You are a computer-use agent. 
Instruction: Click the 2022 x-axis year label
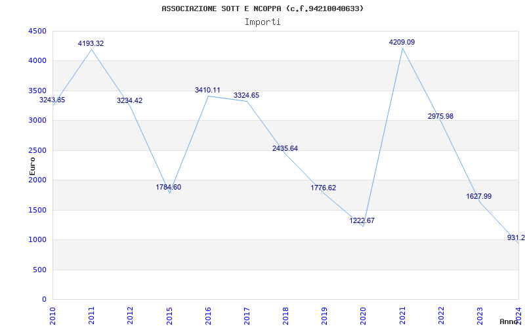pos(441,316)
